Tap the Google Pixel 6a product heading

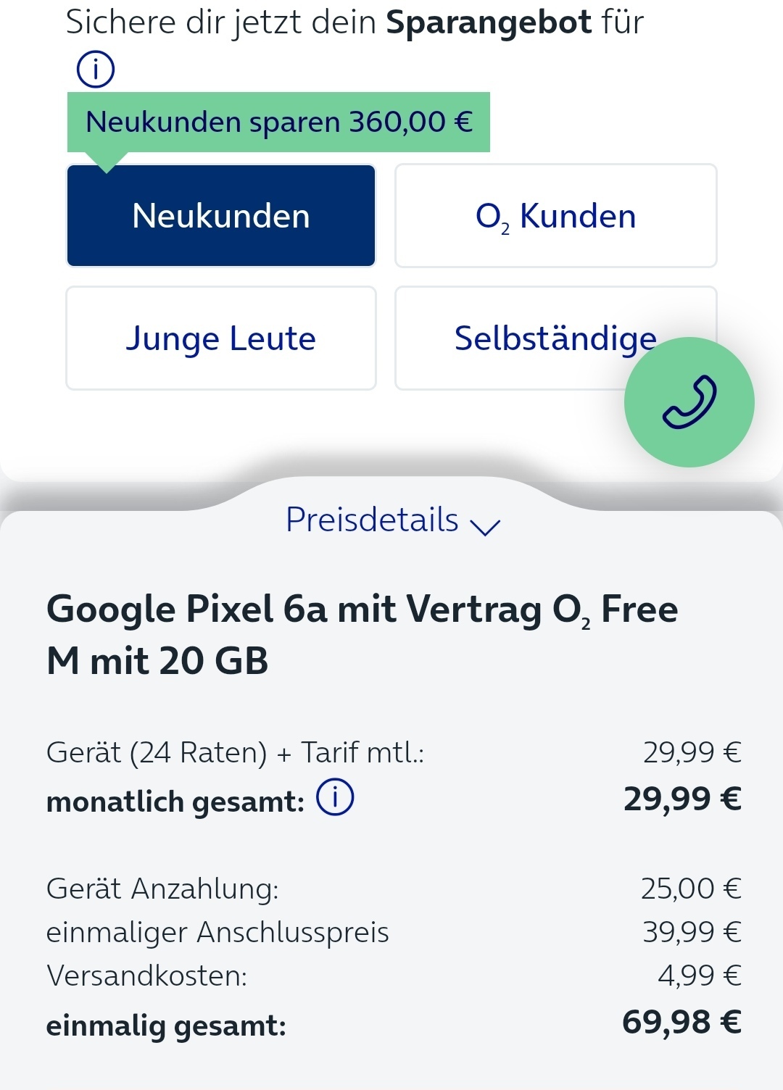[362, 635]
